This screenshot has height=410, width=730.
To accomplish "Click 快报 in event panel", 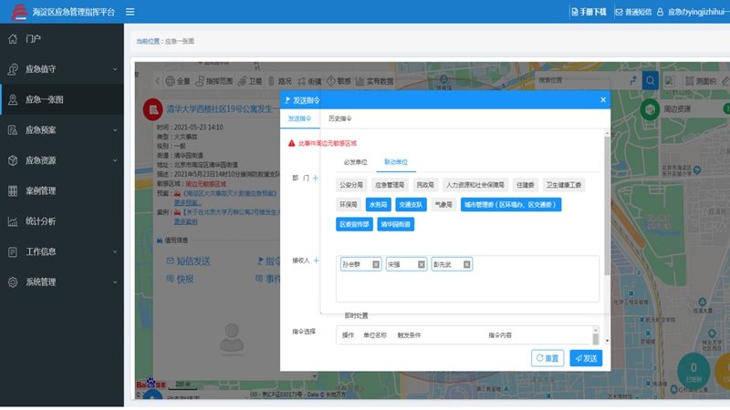I will tap(180, 279).
